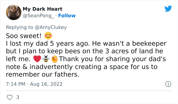Click the like count number 3
The image size is (178, 104).
tap(18, 97)
